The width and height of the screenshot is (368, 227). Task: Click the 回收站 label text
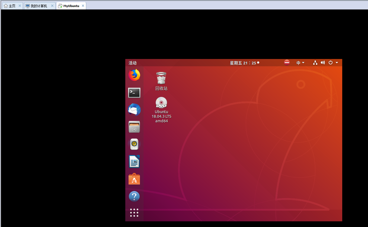(161, 88)
